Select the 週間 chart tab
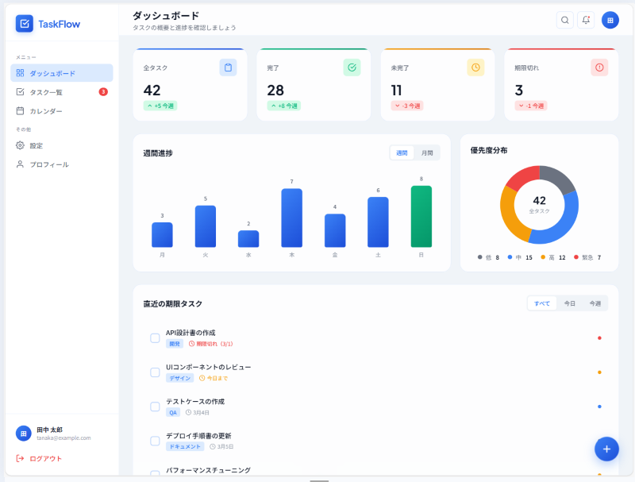635x482 pixels. coord(402,152)
